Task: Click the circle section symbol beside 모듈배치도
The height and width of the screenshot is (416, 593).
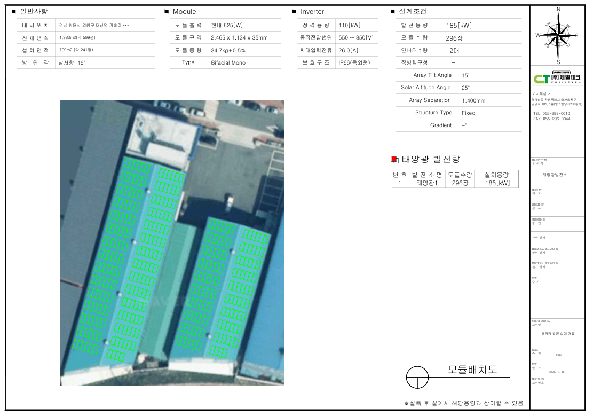Action: (417, 378)
